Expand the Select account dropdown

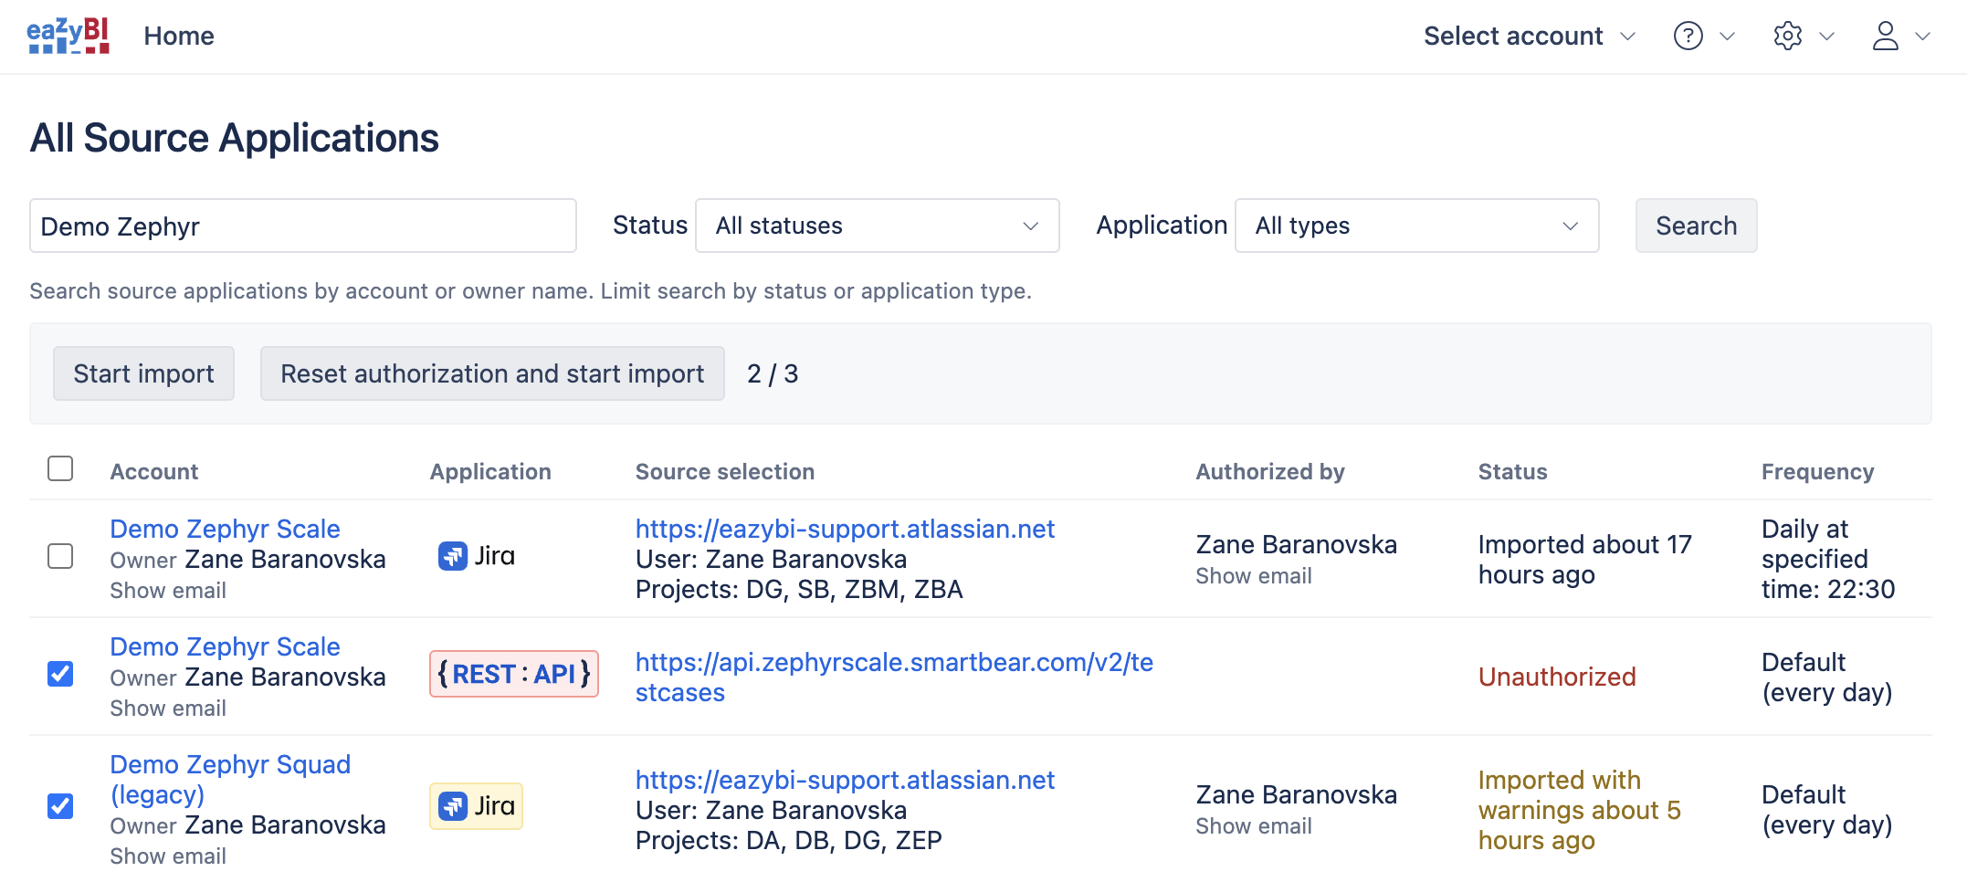(1530, 36)
